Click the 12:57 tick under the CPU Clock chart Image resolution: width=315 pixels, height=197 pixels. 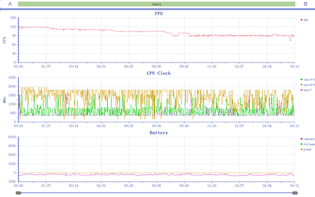click(239, 126)
